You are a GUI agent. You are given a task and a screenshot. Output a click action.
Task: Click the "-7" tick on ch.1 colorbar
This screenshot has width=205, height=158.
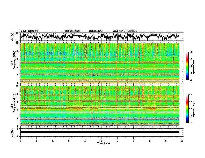coord(191,80)
